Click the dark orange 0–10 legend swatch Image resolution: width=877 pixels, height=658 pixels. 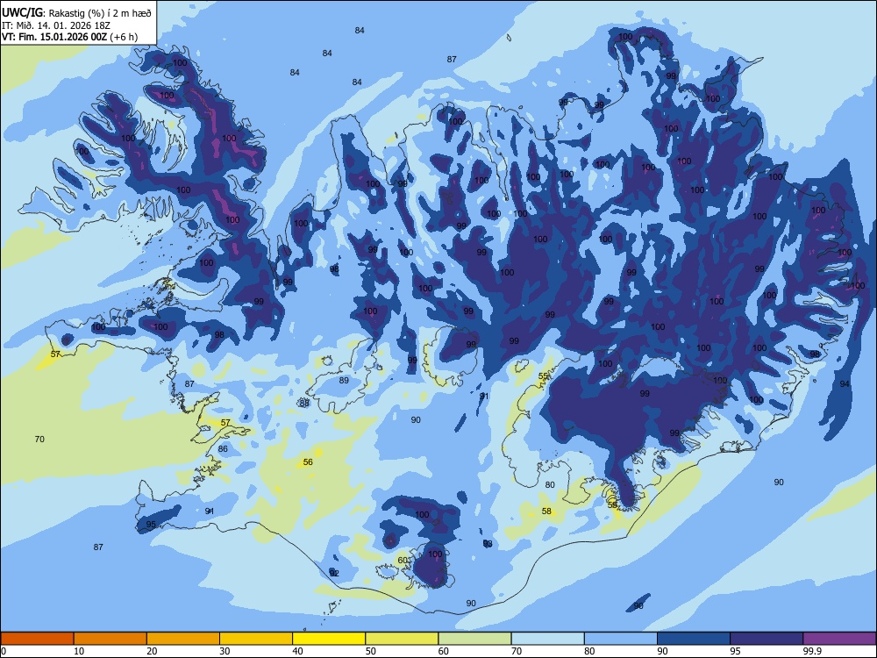[x=37, y=639]
